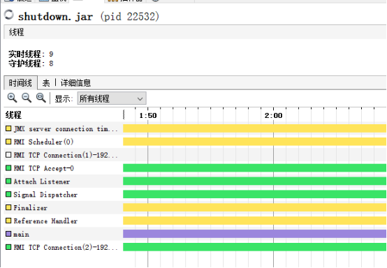Click yellow state square beside JMX server
387x268 pixels.
tap(8, 128)
